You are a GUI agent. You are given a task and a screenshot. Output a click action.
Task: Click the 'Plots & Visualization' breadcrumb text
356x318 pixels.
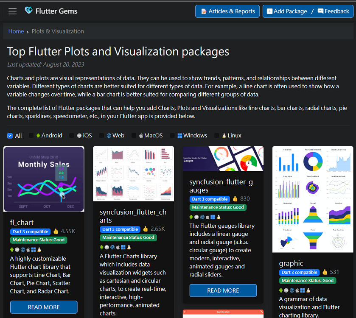coord(58,31)
